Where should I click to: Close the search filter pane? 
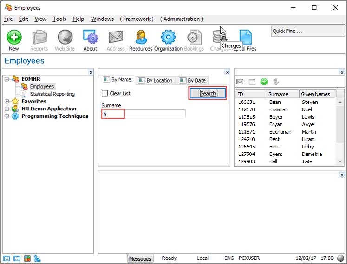click(227, 72)
